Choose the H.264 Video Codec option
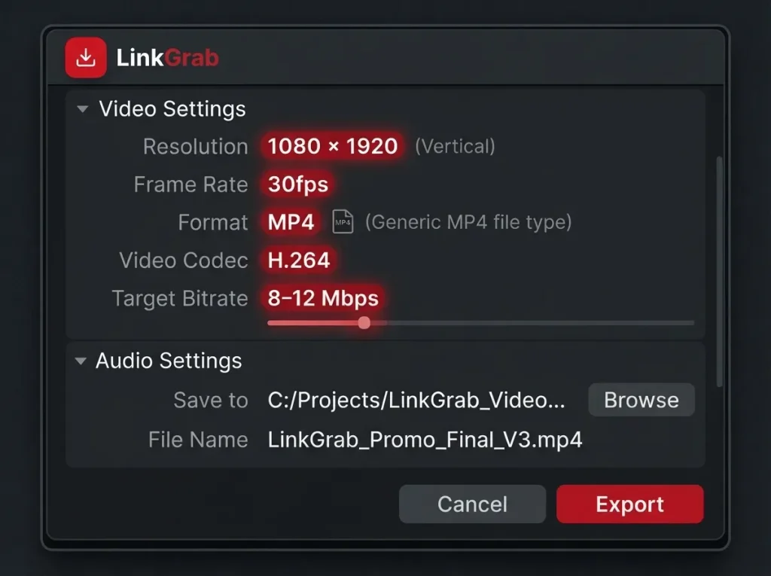This screenshot has height=576, width=771. coord(298,261)
